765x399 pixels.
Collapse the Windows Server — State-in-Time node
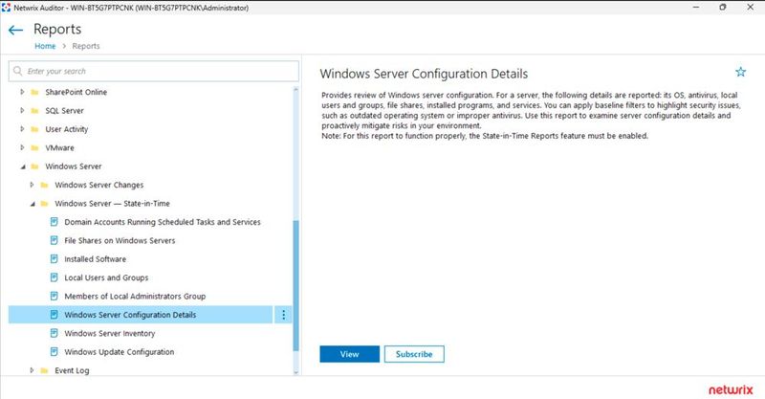tap(33, 204)
